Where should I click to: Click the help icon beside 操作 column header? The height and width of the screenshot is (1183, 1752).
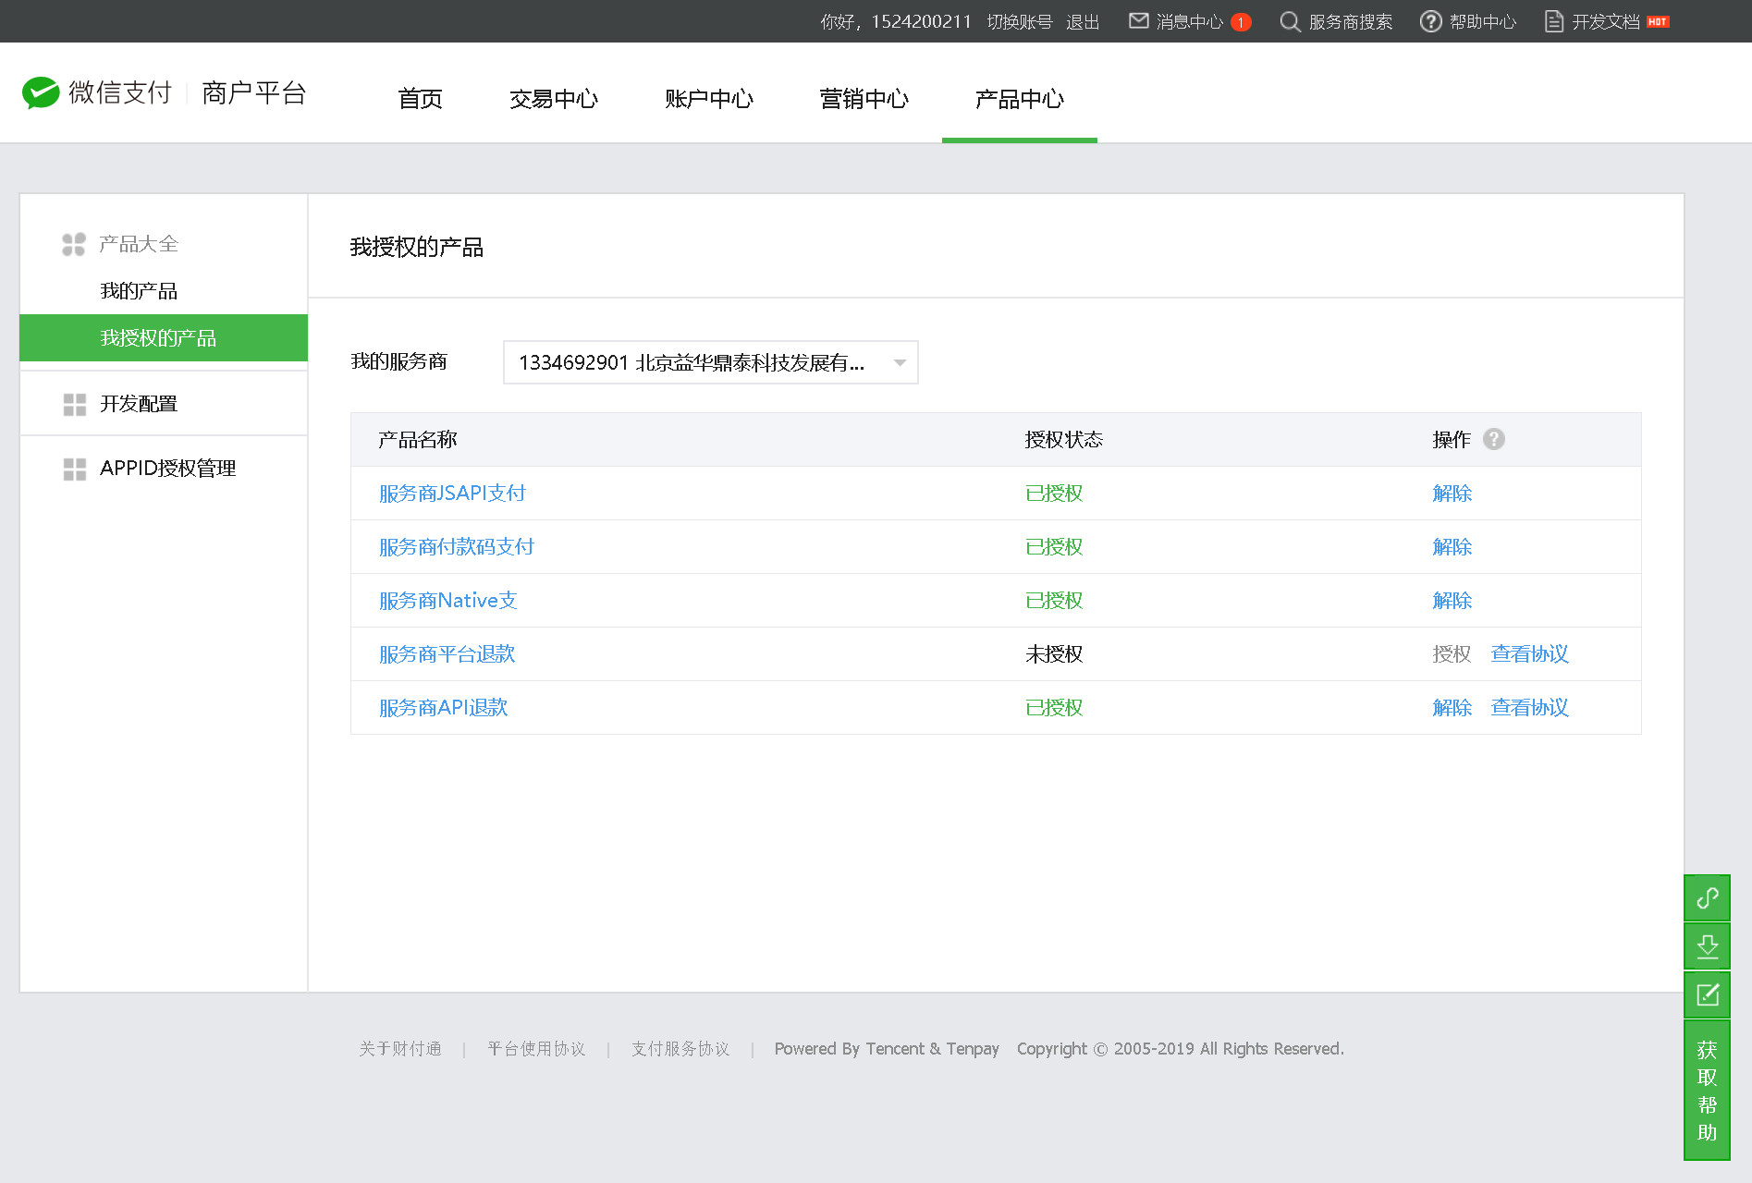click(x=1493, y=439)
